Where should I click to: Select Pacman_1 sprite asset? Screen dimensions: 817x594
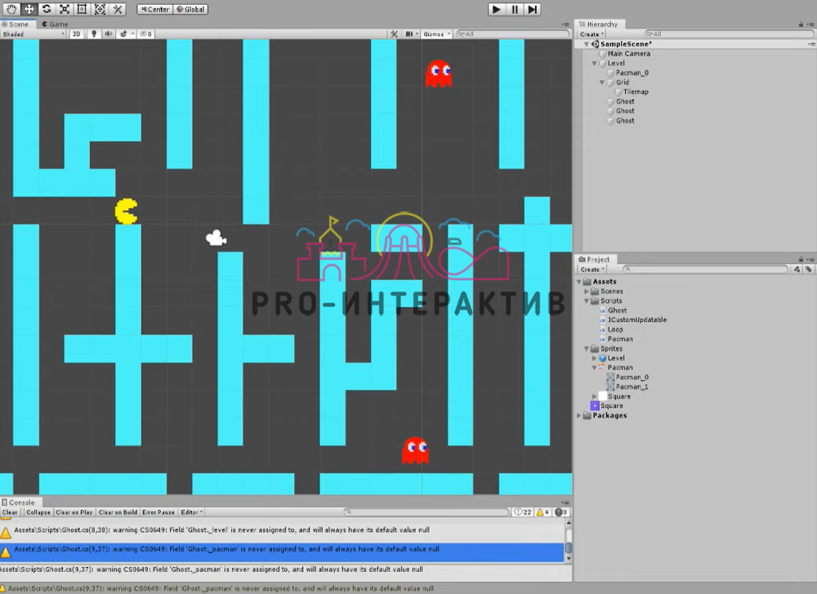[x=632, y=387]
